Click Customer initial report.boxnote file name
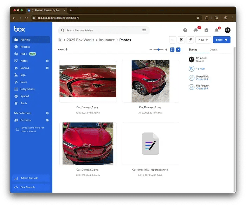The image size is (246, 206). pos(150,170)
